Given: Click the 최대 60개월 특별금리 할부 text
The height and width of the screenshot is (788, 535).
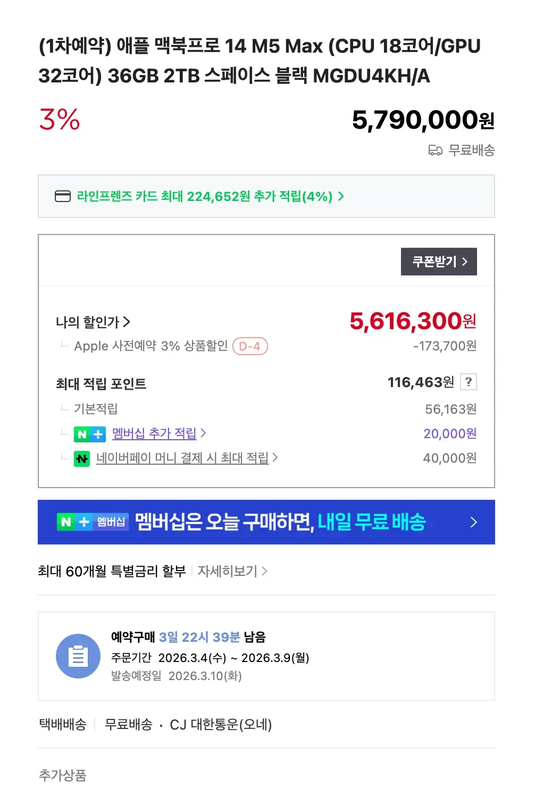Looking at the screenshot, I should 112,571.
